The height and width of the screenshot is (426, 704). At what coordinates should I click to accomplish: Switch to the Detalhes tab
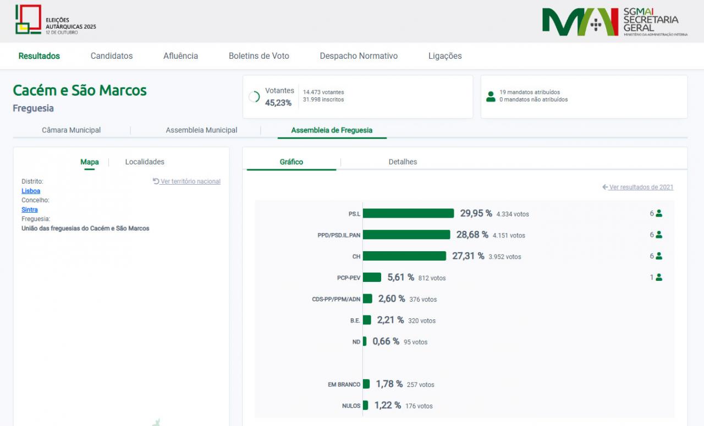pos(403,162)
